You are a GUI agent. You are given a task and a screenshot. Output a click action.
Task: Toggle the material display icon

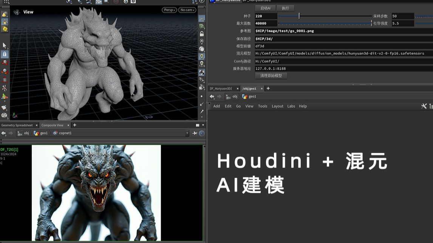coord(202,72)
